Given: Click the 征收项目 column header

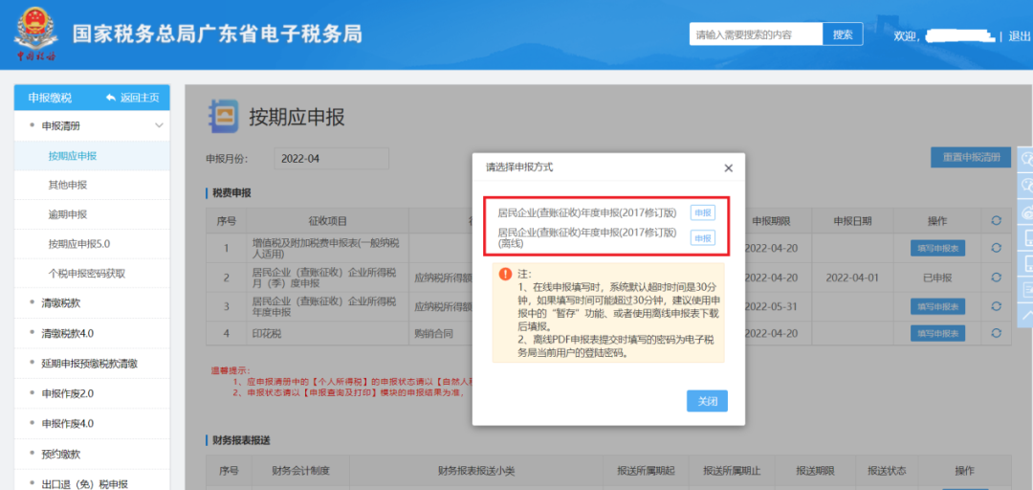Looking at the screenshot, I should 327,221.
